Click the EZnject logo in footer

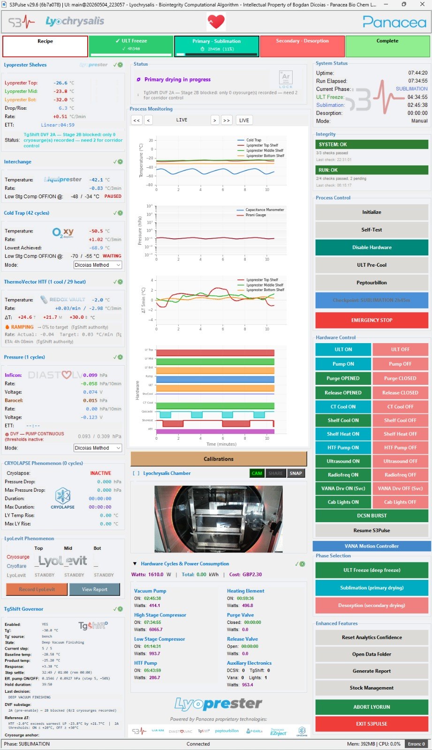pyautogui.click(x=278, y=731)
